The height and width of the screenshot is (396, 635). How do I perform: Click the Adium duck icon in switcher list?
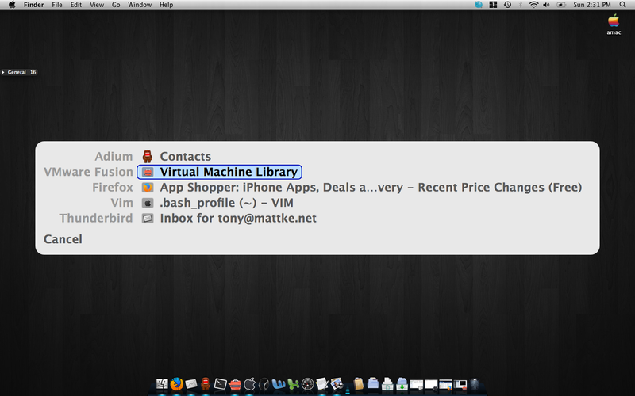pyautogui.click(x=148, y=156)
